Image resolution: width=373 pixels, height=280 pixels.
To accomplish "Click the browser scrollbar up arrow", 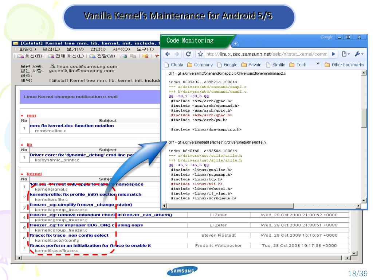I will pos(364,73).
